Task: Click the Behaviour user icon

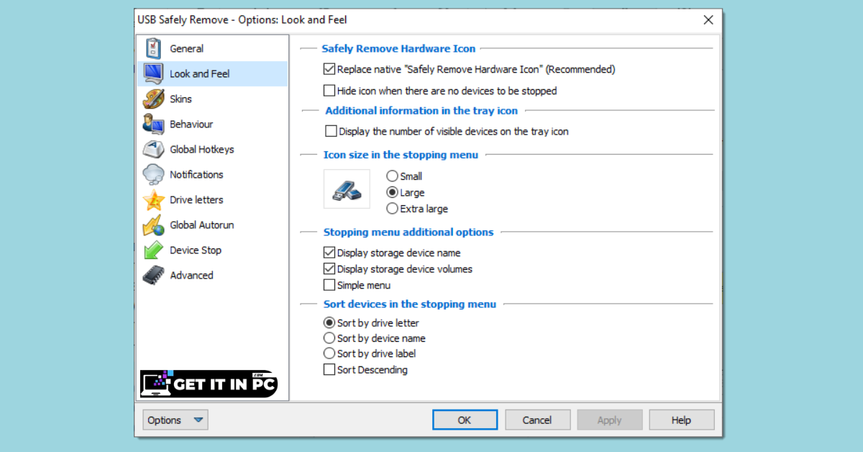Action: click(153, 124)
